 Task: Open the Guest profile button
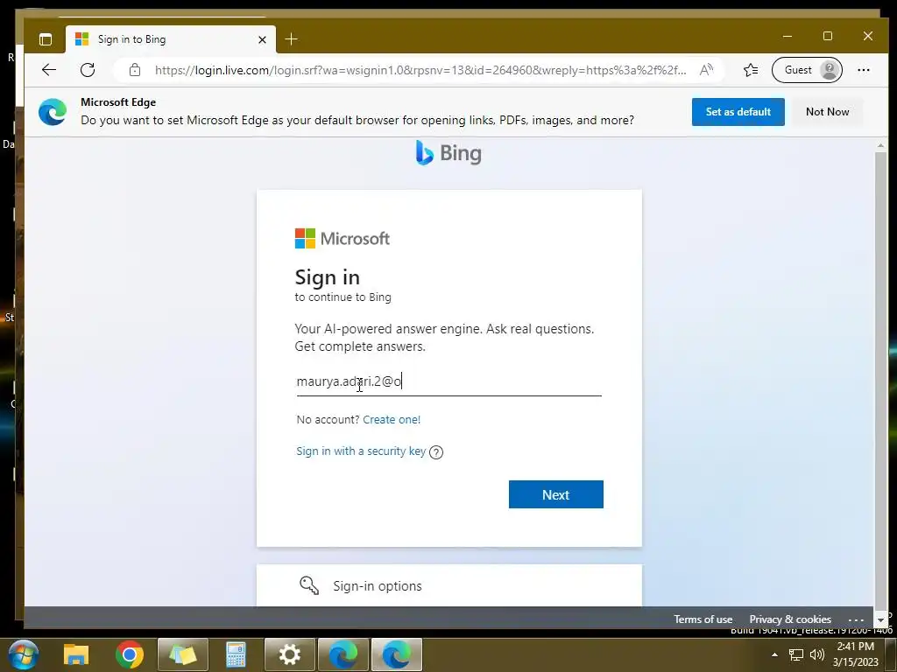tap(807, 70)
